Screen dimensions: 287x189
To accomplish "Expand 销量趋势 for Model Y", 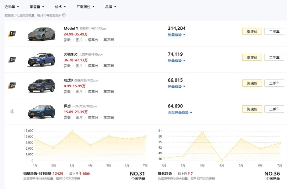I will 177,35.
